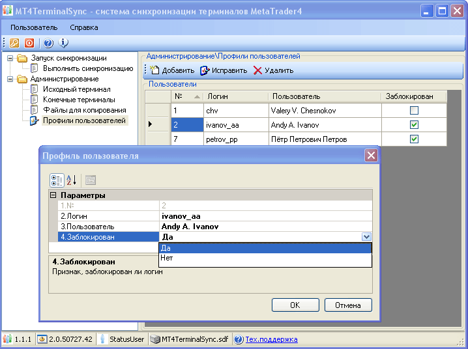Click the database file icon in status bar
468x349 pixels.
coord(155,339)
